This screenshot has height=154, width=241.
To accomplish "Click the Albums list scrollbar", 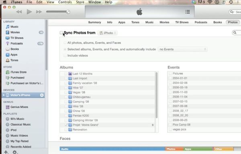I will (157, 95).
